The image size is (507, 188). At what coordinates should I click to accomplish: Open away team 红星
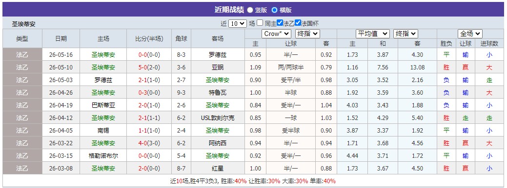pos(218,169)
